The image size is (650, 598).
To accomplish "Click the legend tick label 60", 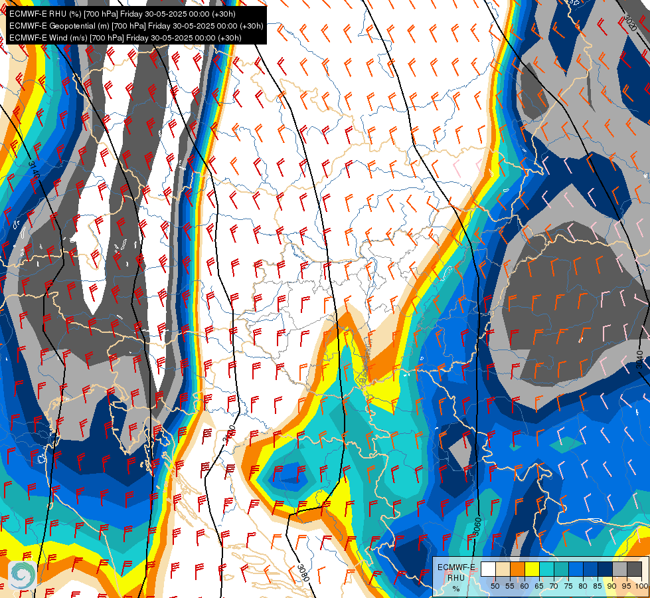I will pos(525,586).
